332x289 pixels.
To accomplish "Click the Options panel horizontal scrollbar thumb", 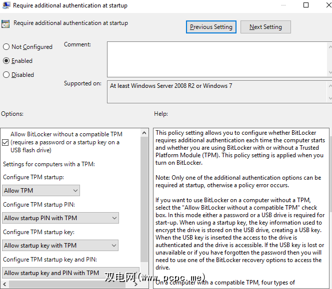I will click(x=67, y=284).
